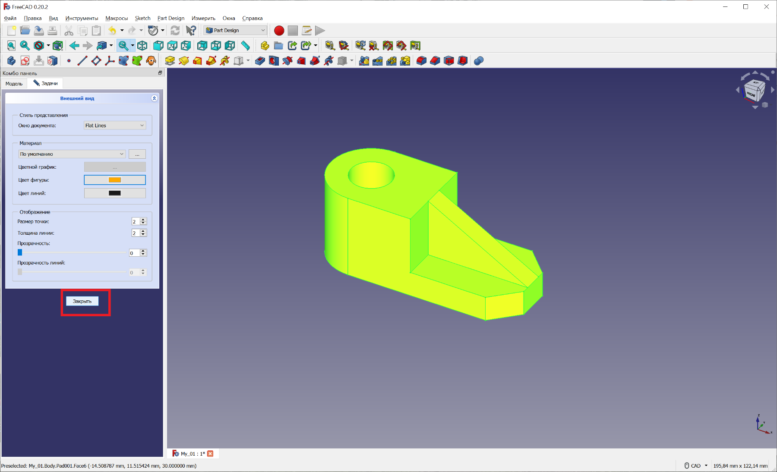The height and width of the screenshot is (472, 777).
Task: Click the Fit All view icon
Action: click(x=11, y=46)
